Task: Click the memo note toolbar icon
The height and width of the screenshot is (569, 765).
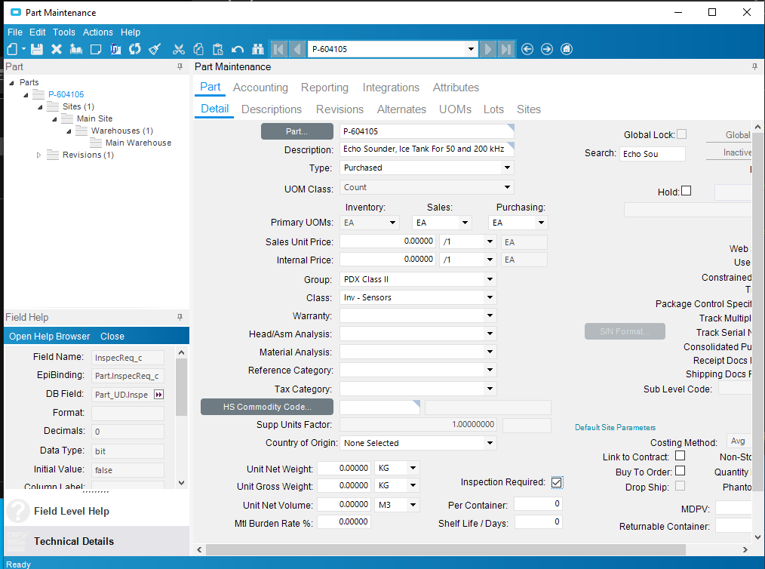Action: (96, 49)
